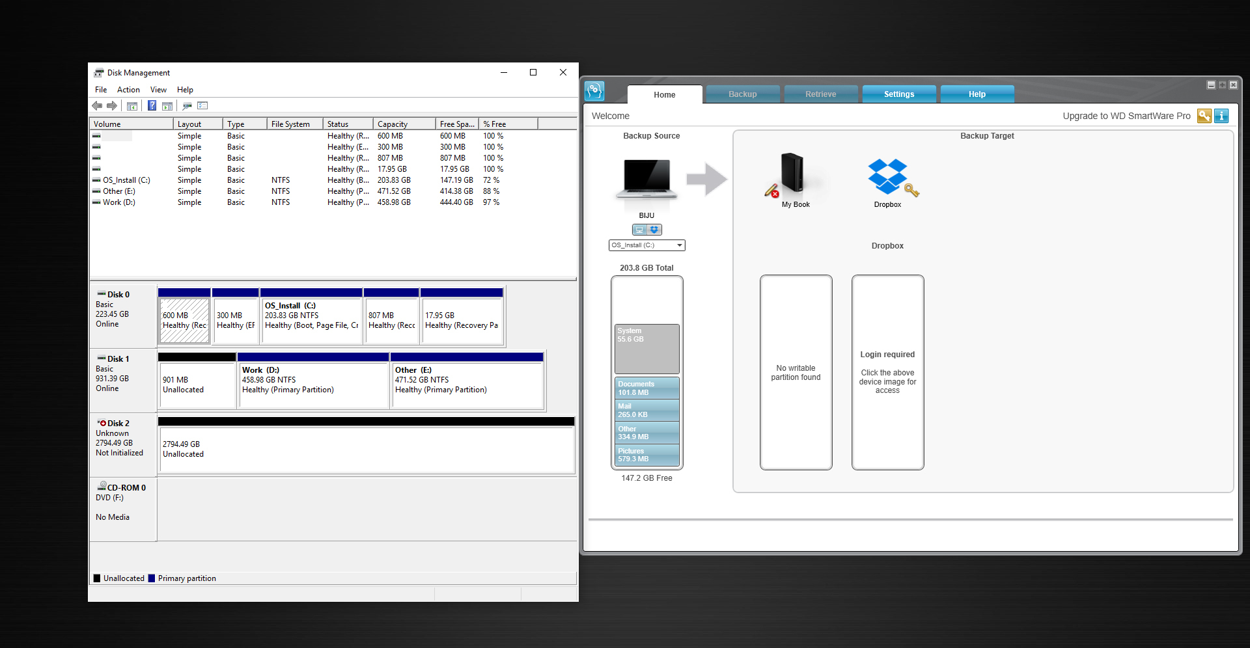This screenshot has width=1250, height=648.
Task: Select the OS_Install (C:) volume row
Action: point(333,180)
